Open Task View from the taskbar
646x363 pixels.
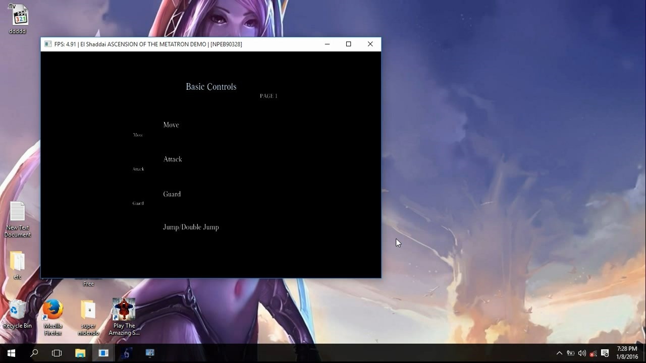(x=57, y=353)
